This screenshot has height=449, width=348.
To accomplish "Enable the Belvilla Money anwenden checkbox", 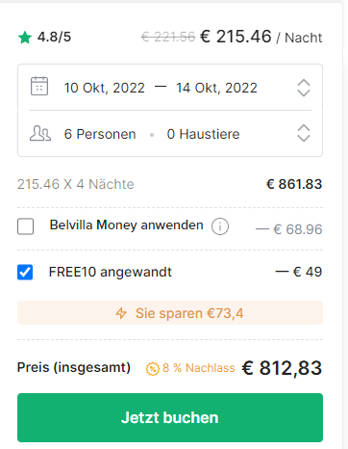I will (x=25, y=226).
